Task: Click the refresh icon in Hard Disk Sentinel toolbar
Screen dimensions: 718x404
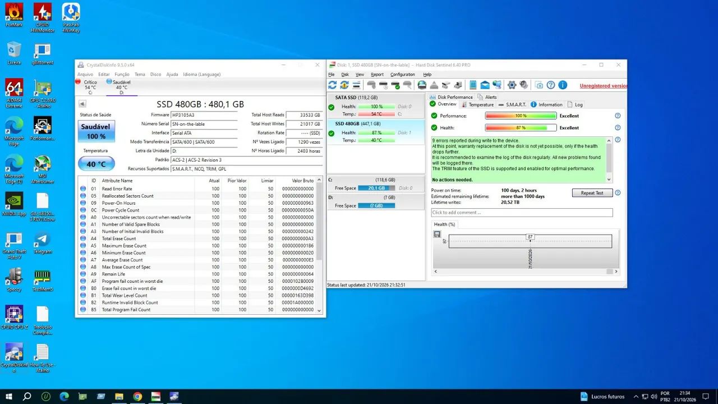Action: click(x=332, y=85)
